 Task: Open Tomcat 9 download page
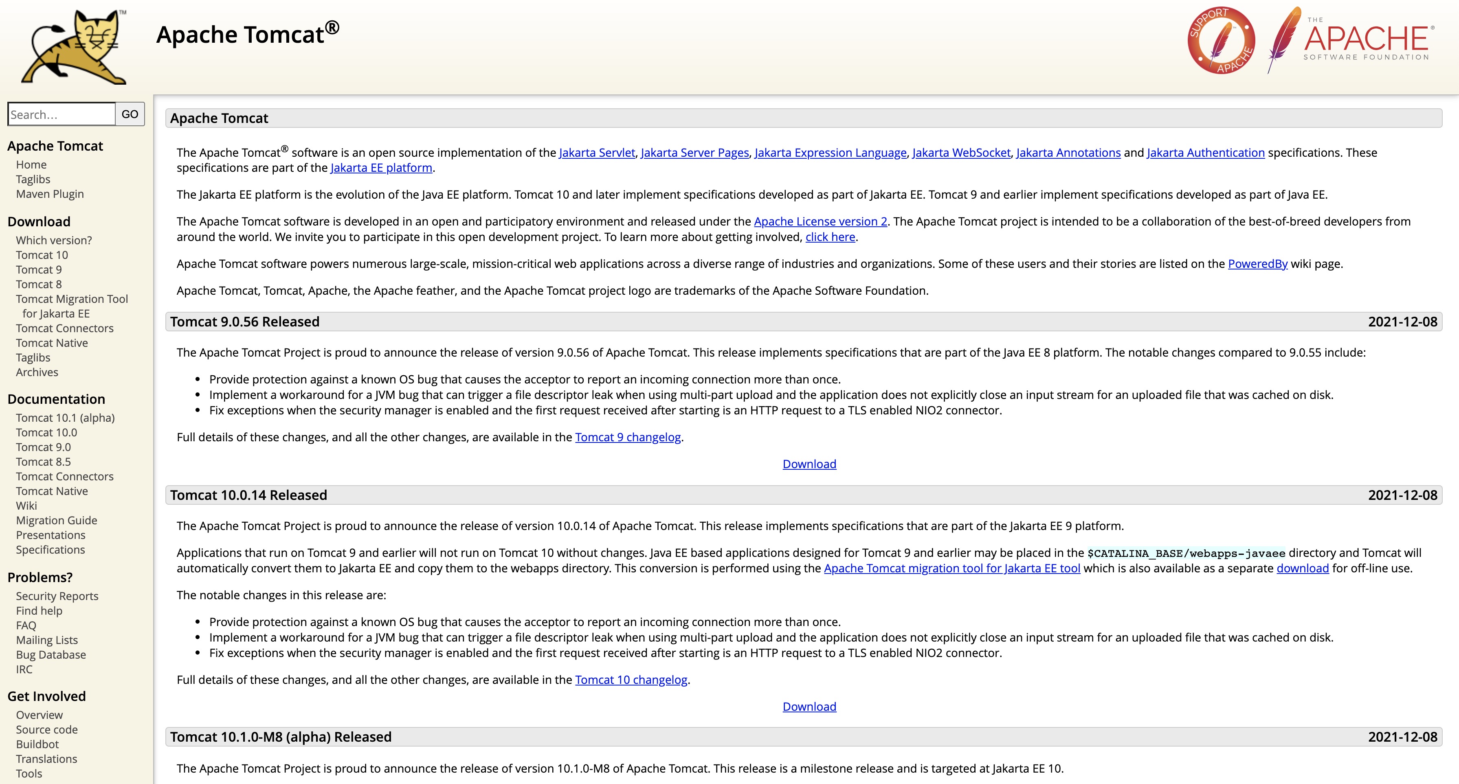(39, 269)
